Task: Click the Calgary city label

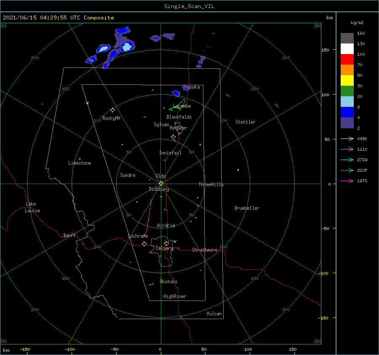Action: 164,248
